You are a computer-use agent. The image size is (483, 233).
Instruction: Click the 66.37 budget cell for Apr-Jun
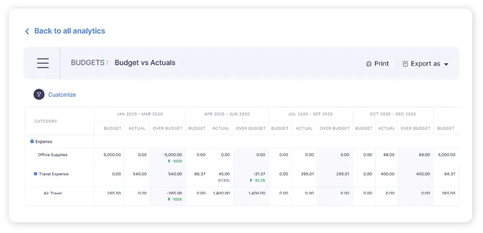200,174
